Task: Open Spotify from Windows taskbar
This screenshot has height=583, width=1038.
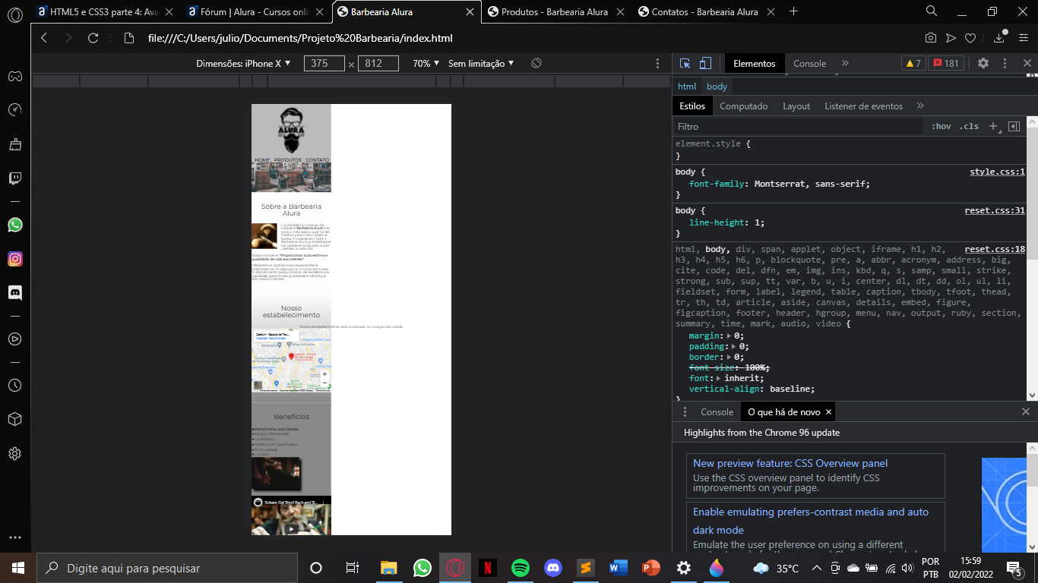Action: (x=521, y=568)
